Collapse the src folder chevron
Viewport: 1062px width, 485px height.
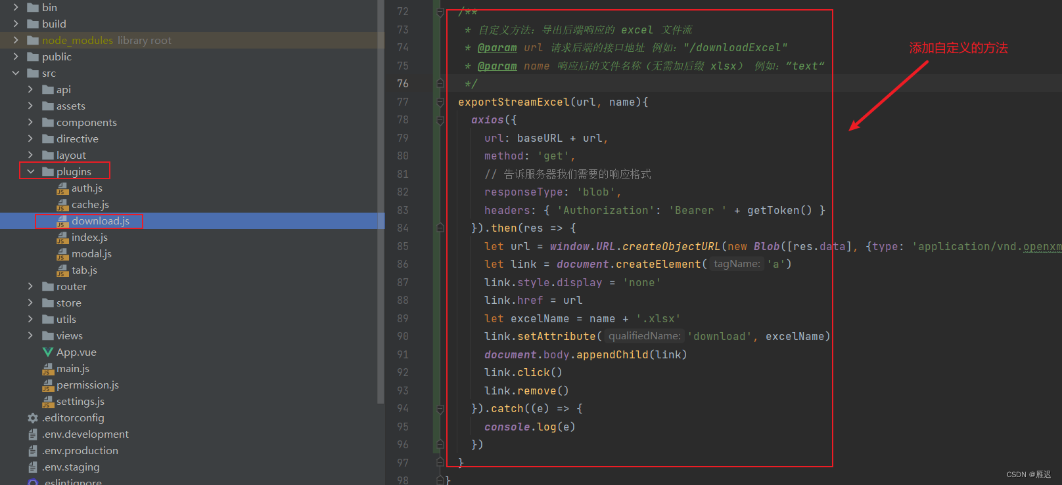[x=16, y=73]
